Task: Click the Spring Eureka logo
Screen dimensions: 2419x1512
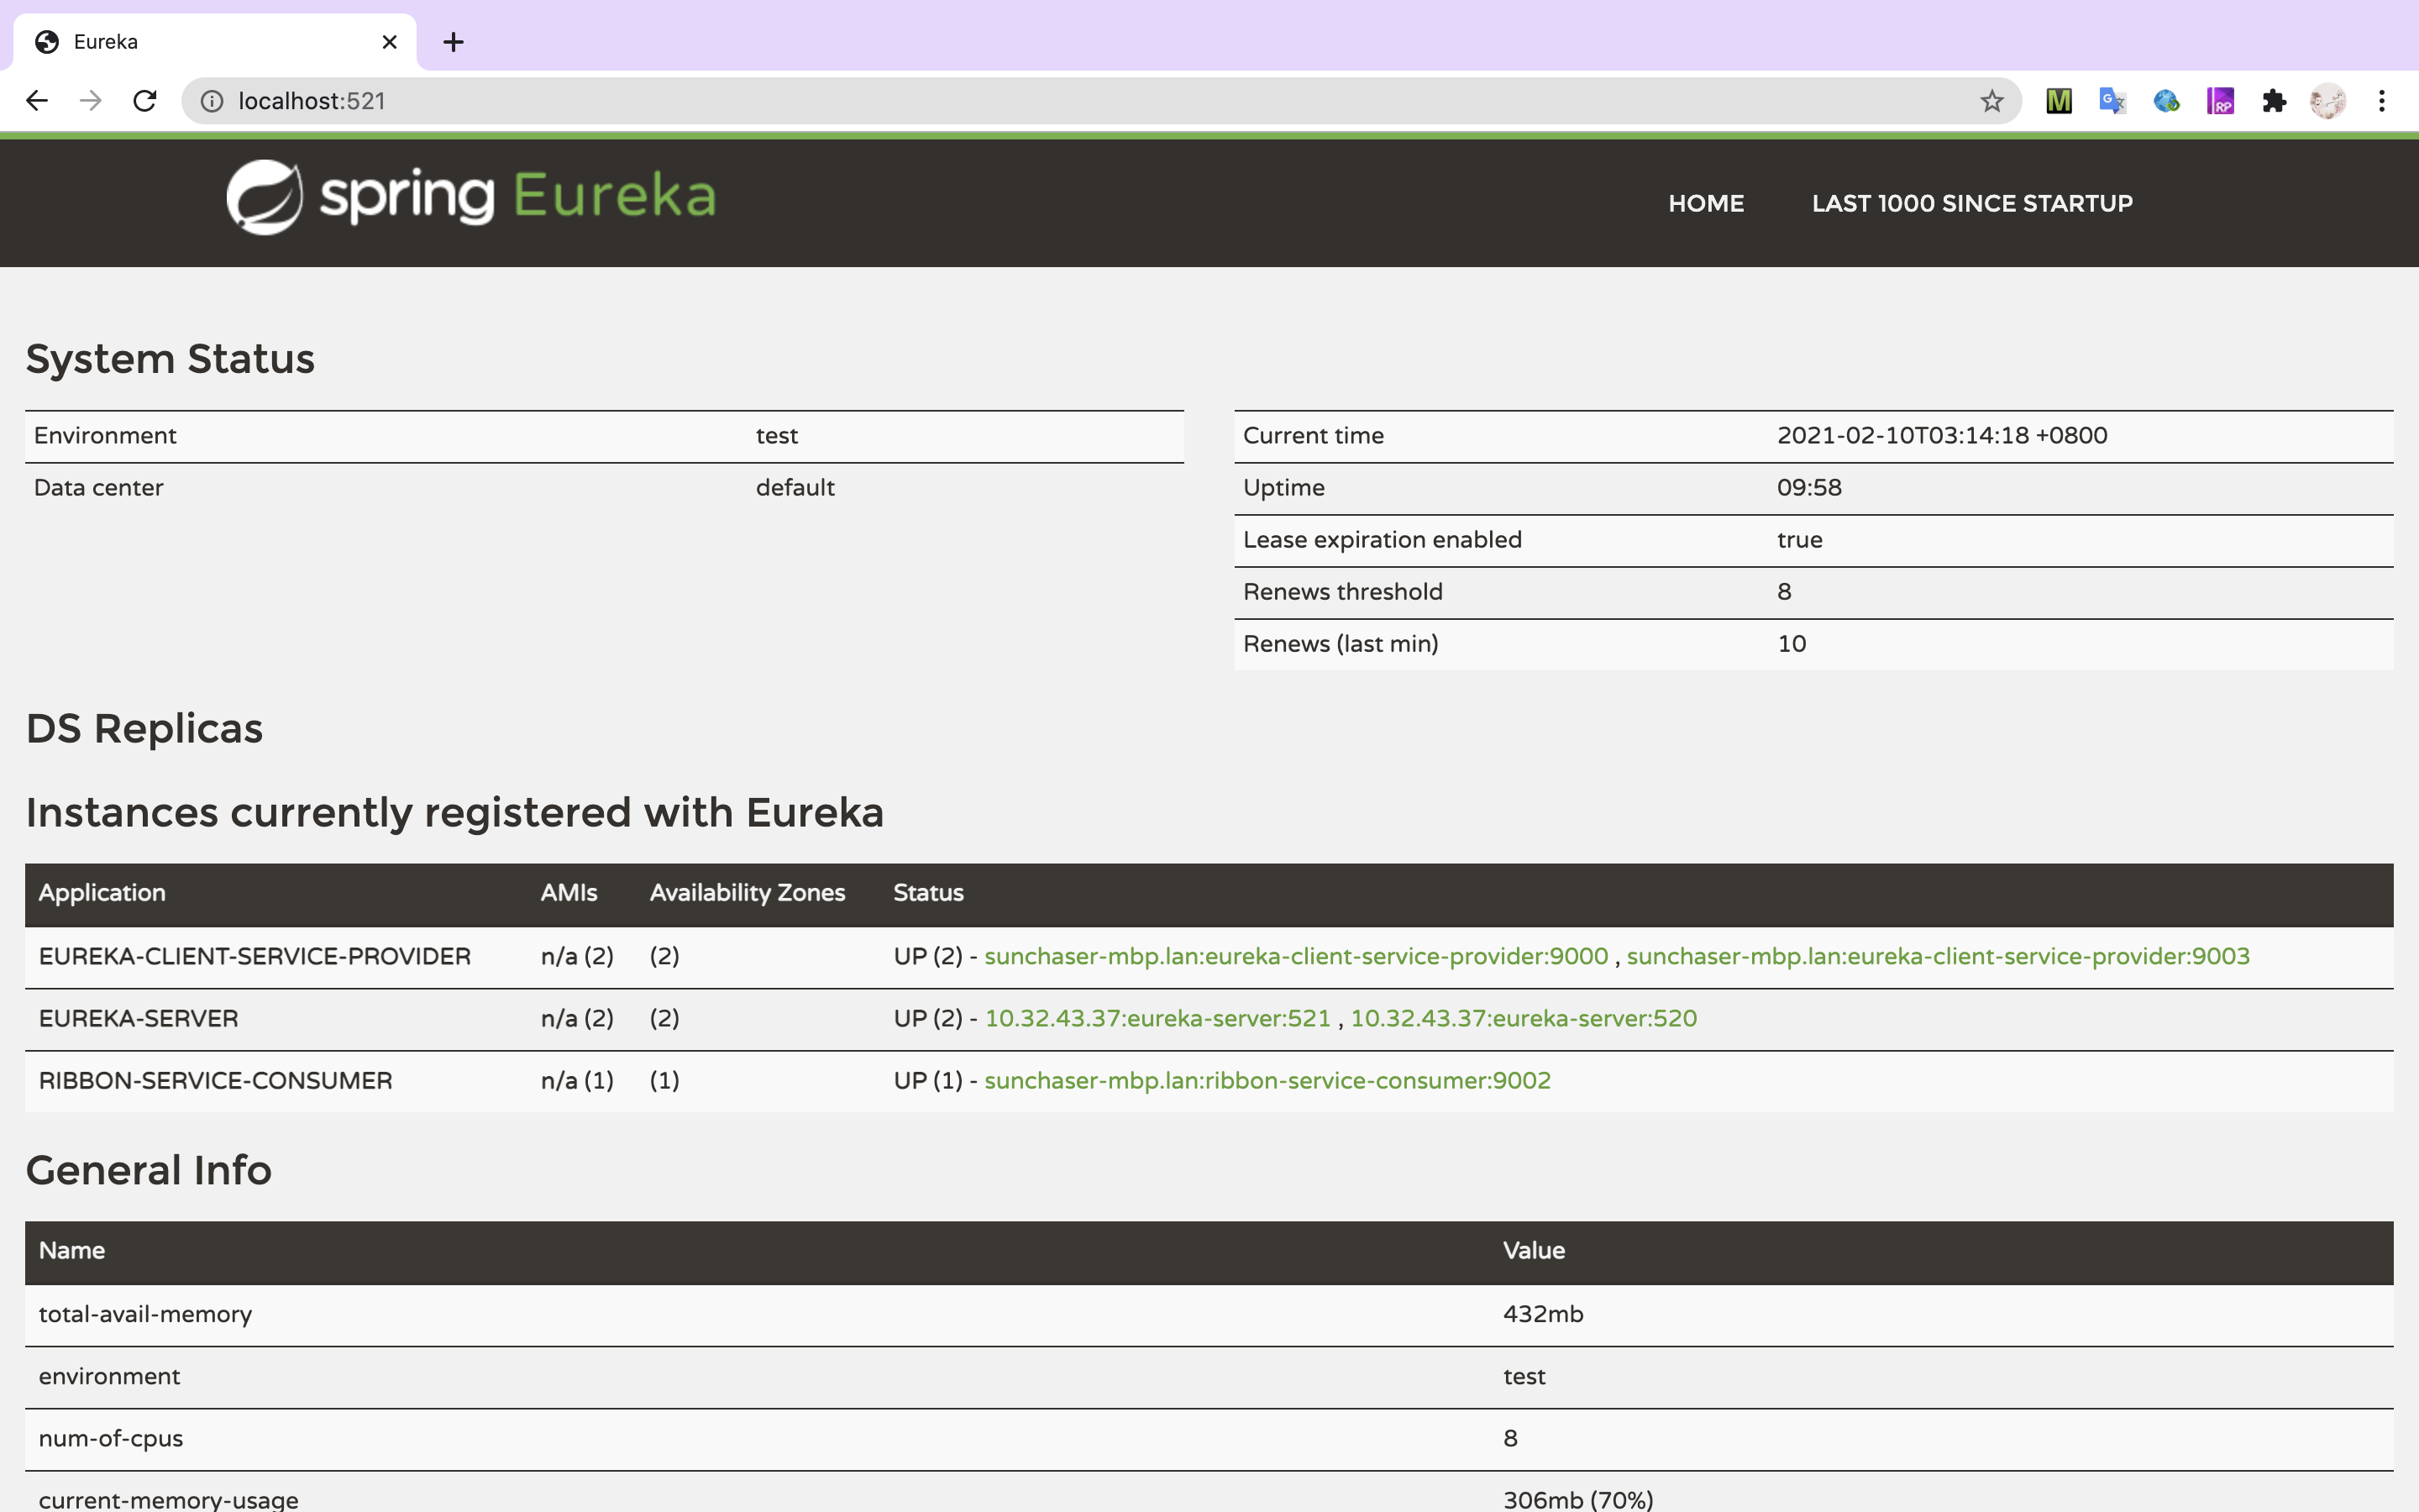Action: pyautogui.click(x=471, y=197)
